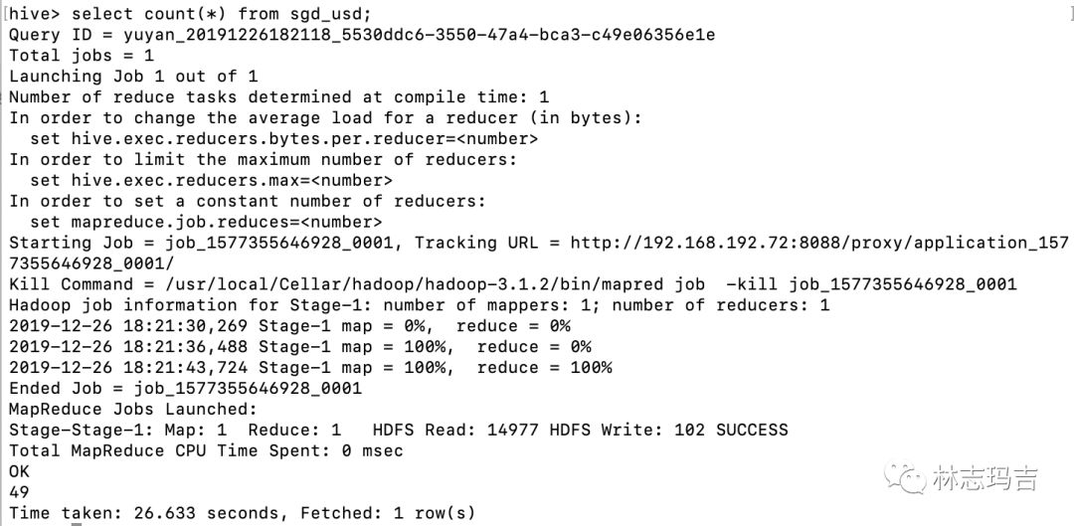1074x526 pixels.
Task: Click the hive> prompt at top
Action: [x=33, y=14]
